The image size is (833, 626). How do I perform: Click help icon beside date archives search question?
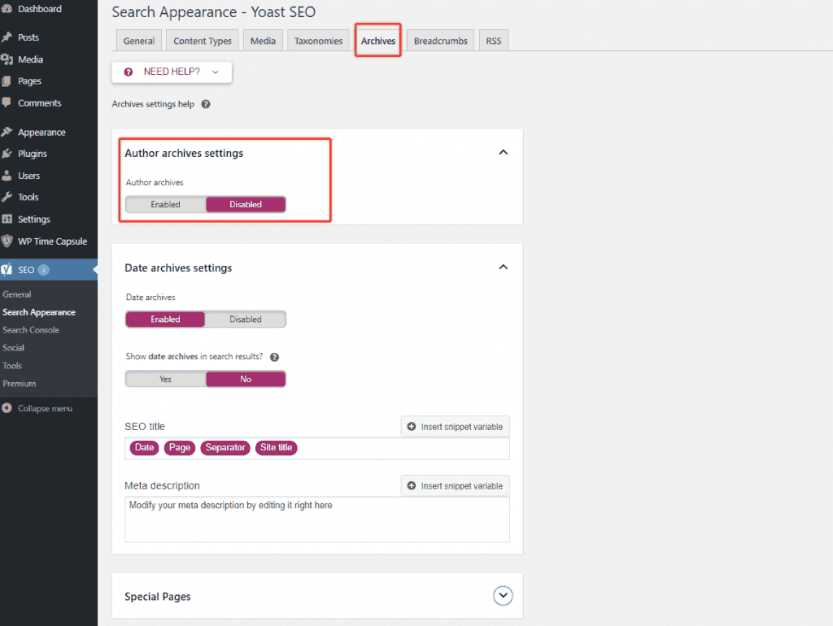tap(274, 357)
